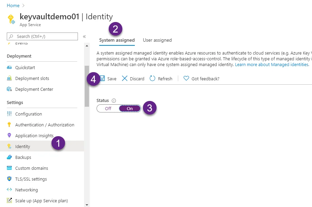
Task: Click Got feedback?
Action: tap(201, 79)
